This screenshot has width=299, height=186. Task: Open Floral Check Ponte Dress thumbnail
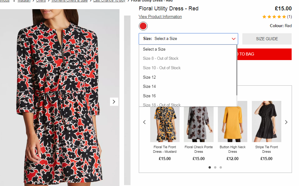pyautogui.click(x=199, y=124)
